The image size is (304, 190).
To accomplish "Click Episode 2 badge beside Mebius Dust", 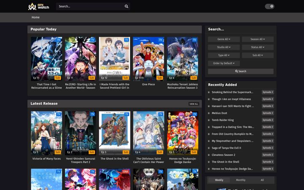I will point(268,113).
